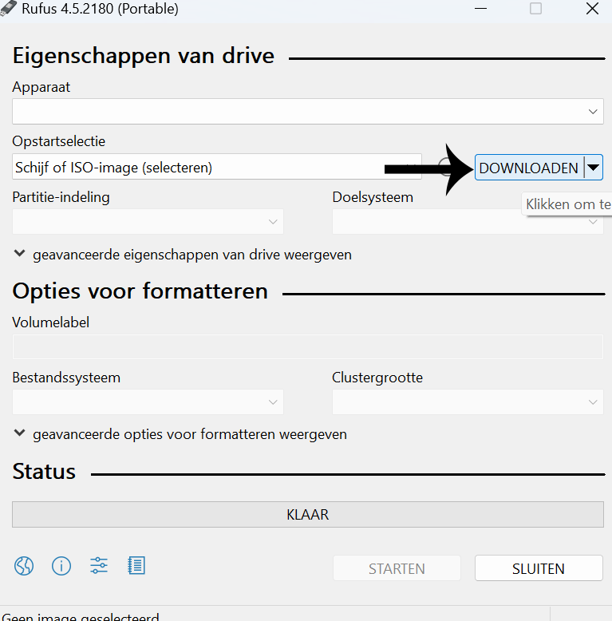
Task: Open the Opstartselectie boot selection dropdown
Action: (216, 167)
